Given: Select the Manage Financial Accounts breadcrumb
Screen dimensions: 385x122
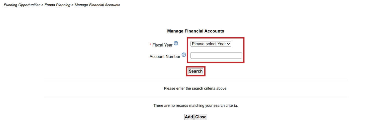Looking at the screenshot, I should tap(97, 5).
